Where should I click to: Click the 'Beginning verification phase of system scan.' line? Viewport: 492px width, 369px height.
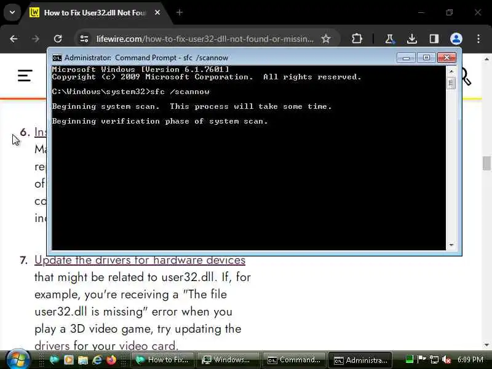(x=160, y=121)
